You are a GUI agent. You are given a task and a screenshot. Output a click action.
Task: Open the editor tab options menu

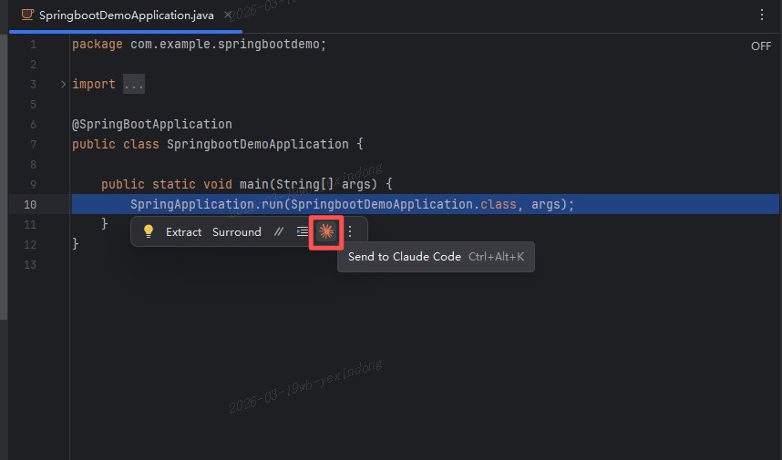click(x=762, y=15)
